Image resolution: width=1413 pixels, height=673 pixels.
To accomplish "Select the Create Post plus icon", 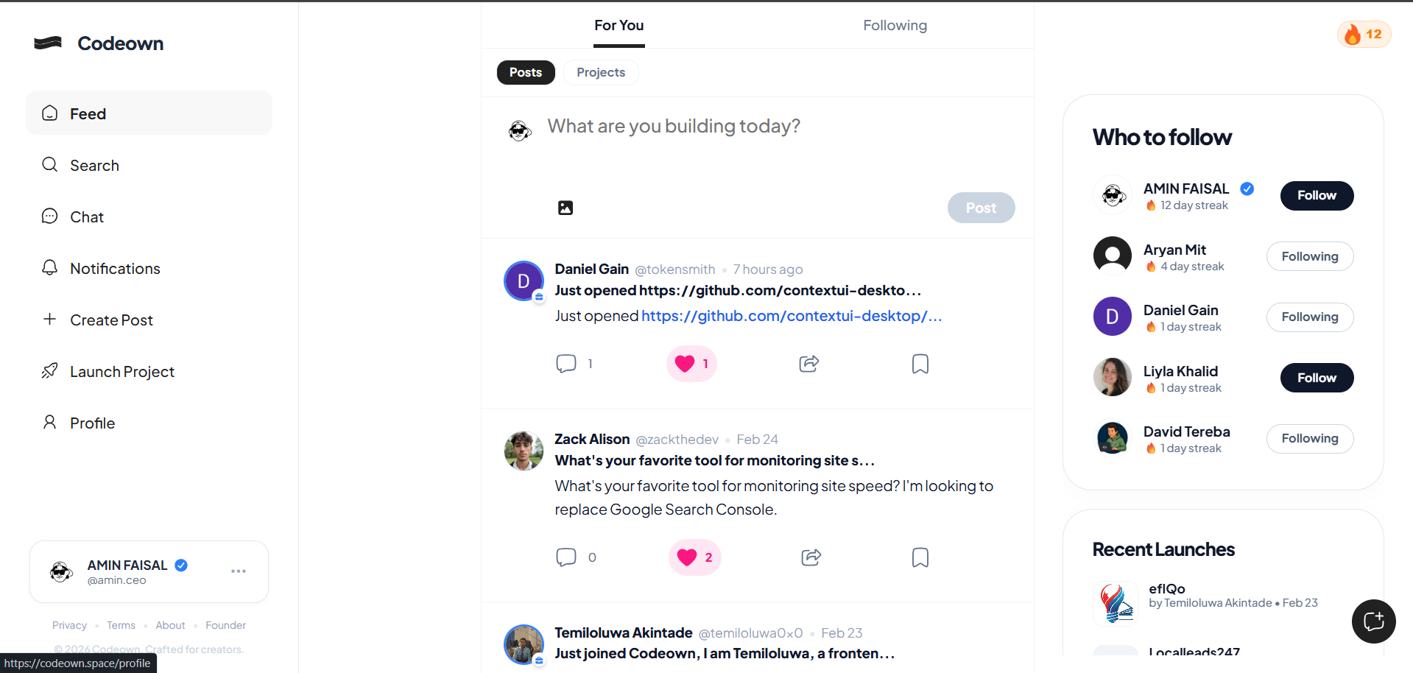I will pyautogui.click(x=49, y=319).
